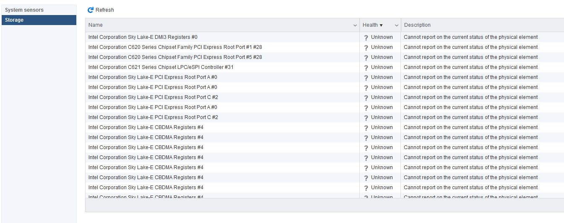Viewport: 564px width, 223px height.
Task: Sort by the Name column header
Action: (x=96, y=25)
